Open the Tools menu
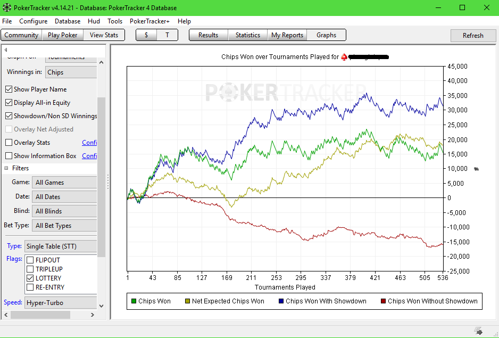499x338 pixels. [x=115, y=21]
